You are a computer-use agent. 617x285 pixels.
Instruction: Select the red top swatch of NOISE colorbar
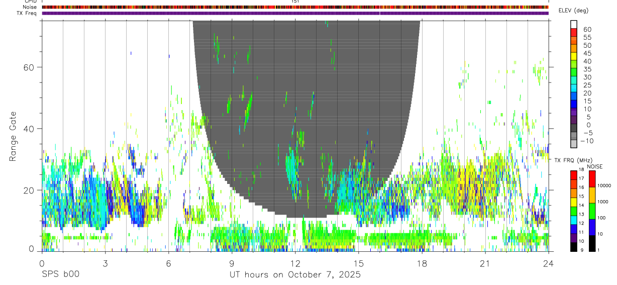coord(591,178)
